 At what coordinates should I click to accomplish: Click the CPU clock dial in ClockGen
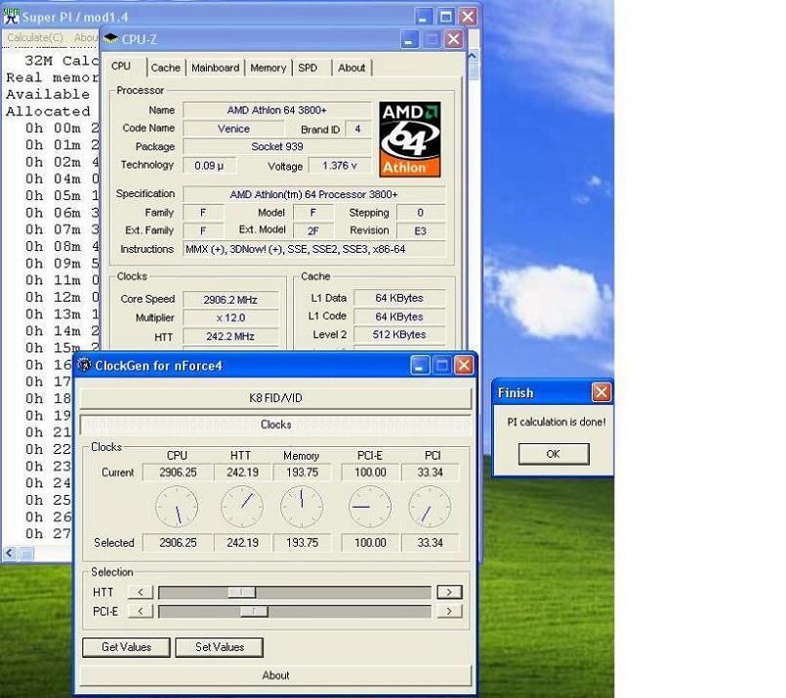(x=177, y=507)
